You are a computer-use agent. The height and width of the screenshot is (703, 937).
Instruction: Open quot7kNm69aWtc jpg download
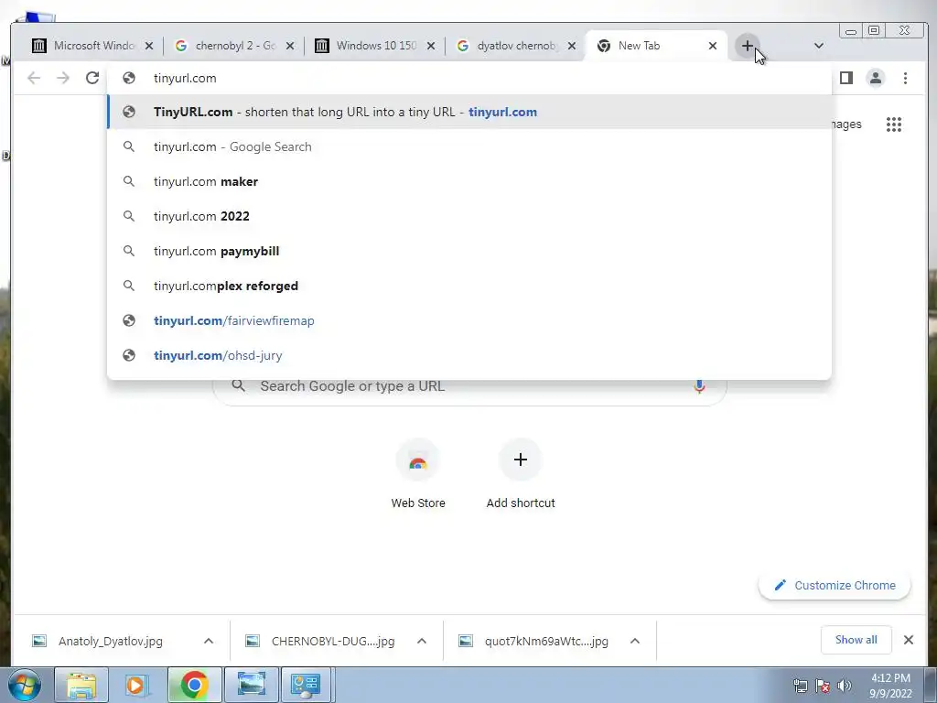click(546, 641)
